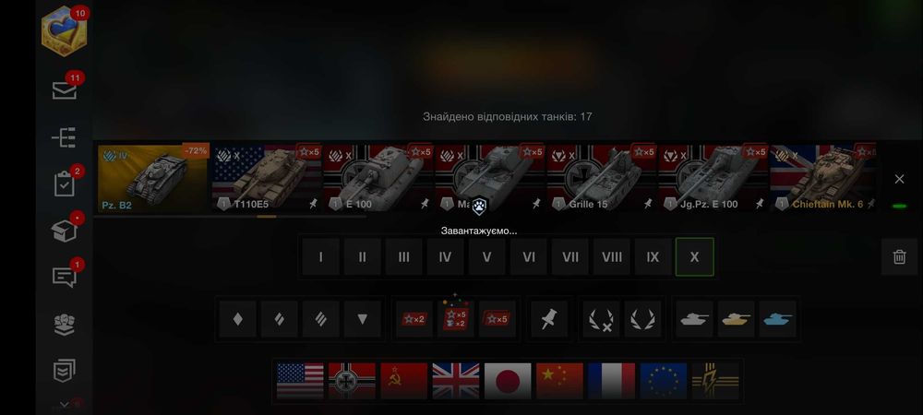Screen dimensions: 923x415
Task: Select the T110E5 tank card
Action: pos(268,178)
